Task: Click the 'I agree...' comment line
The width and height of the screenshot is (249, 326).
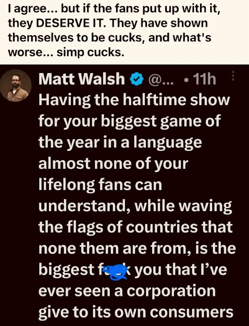Action: click(x=114, y=9)
